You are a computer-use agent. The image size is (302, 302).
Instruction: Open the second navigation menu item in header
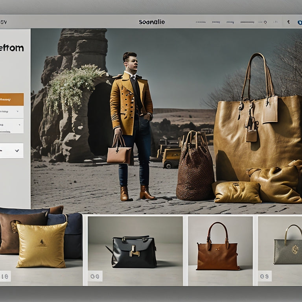tap(215, 22)
